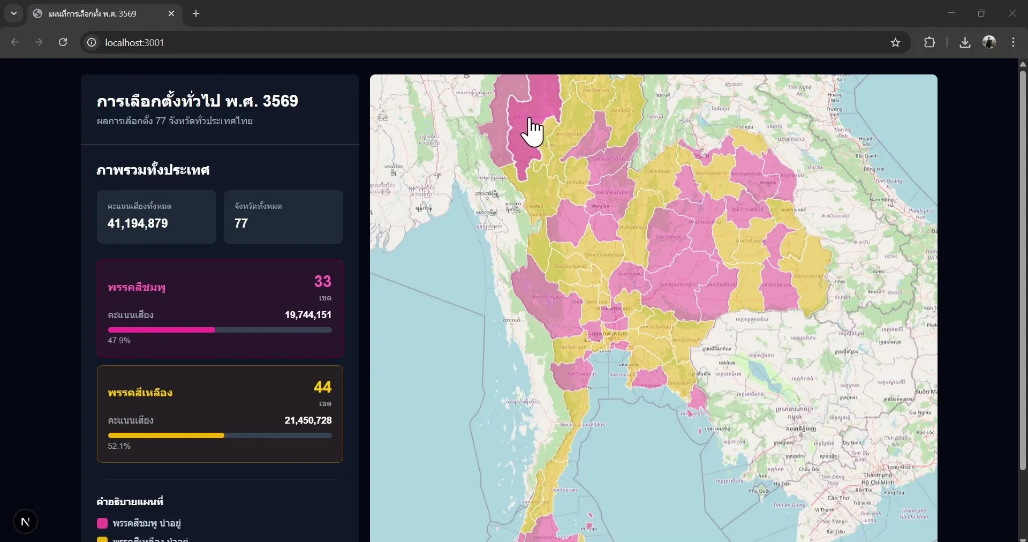Click the yellow party พรรคสีเหลือง result card
Viewport: 1028px width, 542px height.
tap(220, 413)
